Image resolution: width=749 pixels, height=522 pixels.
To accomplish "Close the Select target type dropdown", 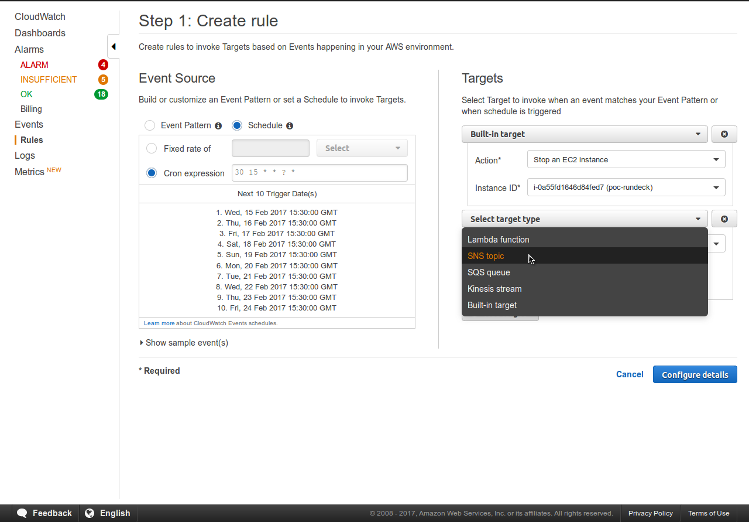I will (x=585, y=219).
